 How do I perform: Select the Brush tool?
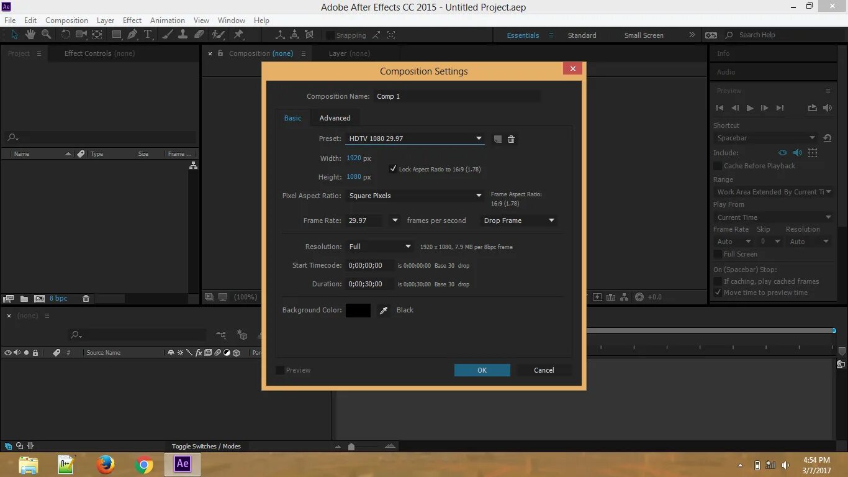click(168, 35)
